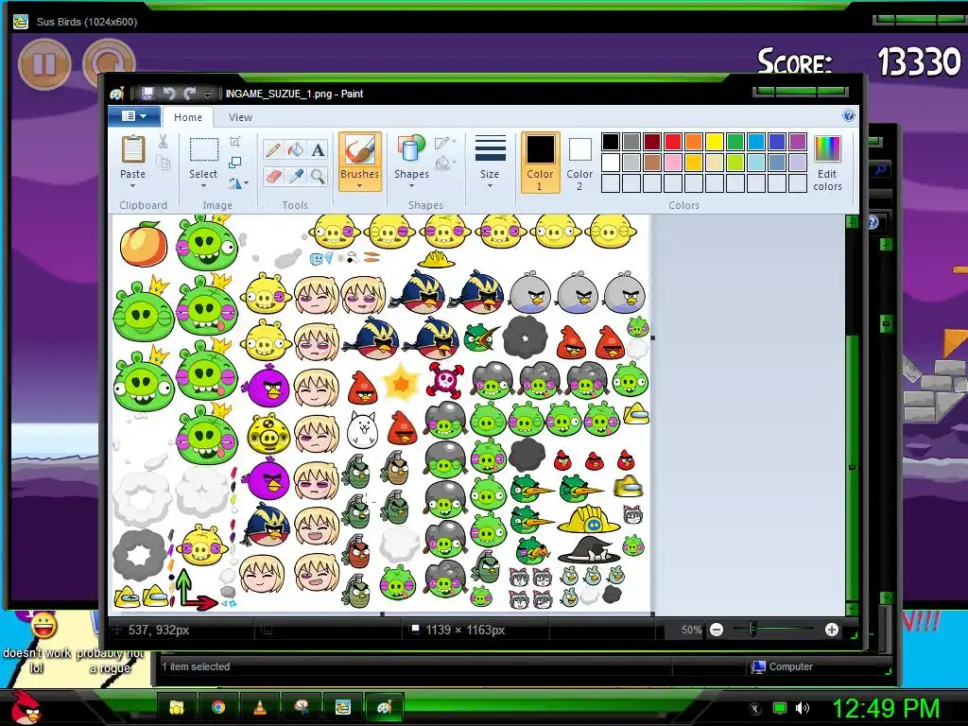968x726 pixels.
Task: Click the outline shape style icon
Action: [445, 143]
